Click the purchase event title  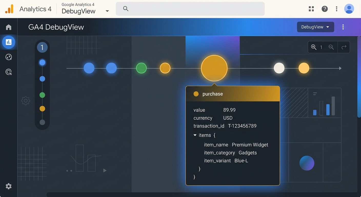tap(213, 94)
